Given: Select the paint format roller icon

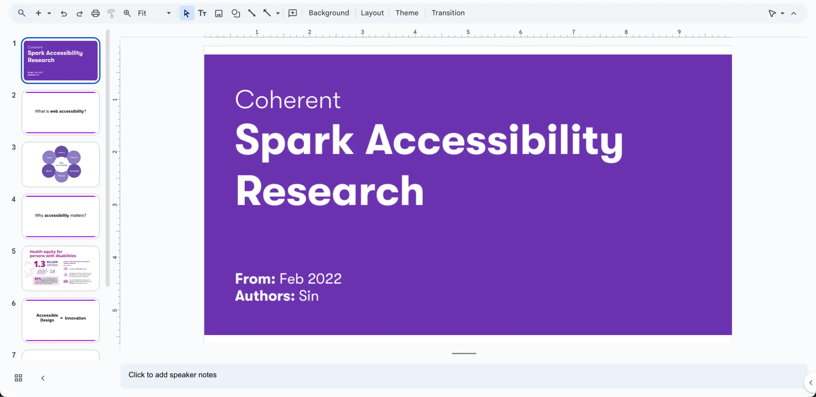Looking at the screenshot, I should pyautogui.click(x=111, y=13).
